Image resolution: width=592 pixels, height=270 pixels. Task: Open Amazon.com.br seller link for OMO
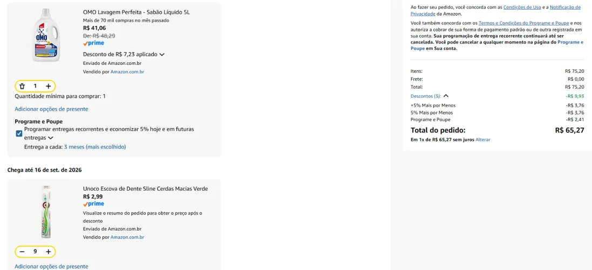(127, 72)
